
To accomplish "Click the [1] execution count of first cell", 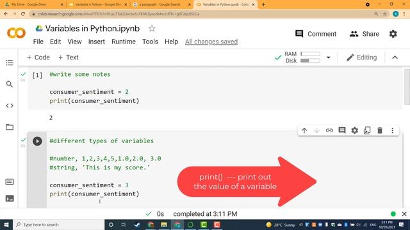I will coord(37,75).
